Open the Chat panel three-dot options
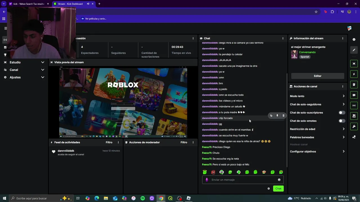This screenshot has height=202, width=360. click(283, 38)
